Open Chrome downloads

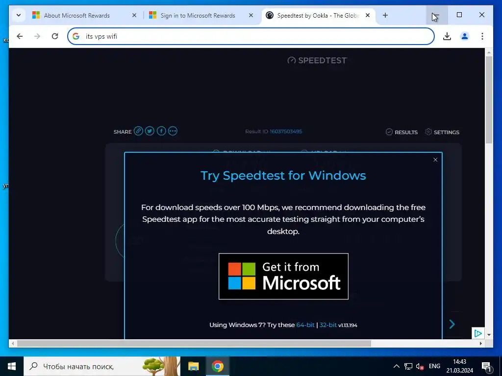tap(447, 36)
